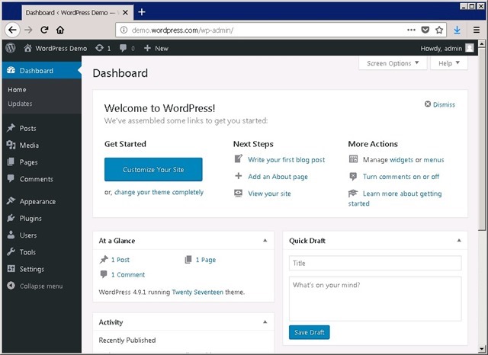This screenshot has height=355, width=488.
Task: Click change your theme completely link
Action: [159, 193]
